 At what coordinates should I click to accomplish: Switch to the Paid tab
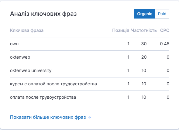[x=162, y=14]
